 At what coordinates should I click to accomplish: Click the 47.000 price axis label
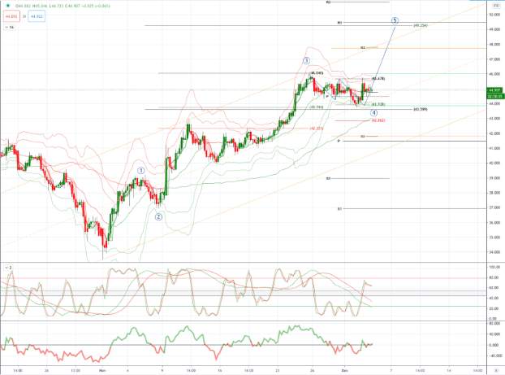tap(494, 59)
